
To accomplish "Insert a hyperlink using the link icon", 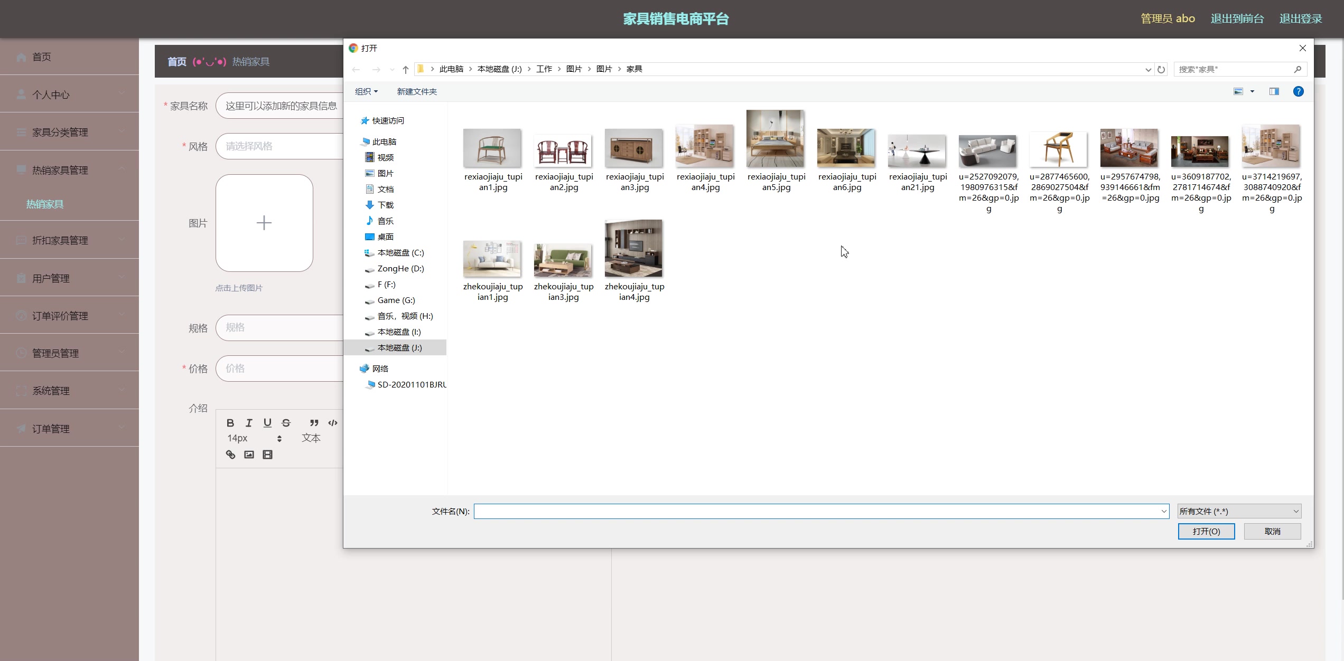I will (230, 454).
